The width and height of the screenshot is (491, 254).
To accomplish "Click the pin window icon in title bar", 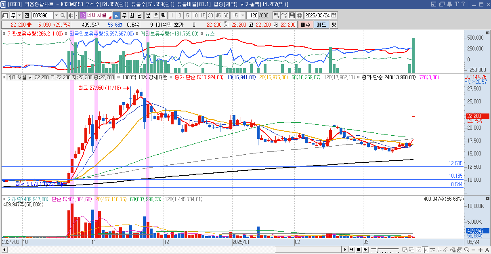I will pyautogui.click(x=449, y=4).
